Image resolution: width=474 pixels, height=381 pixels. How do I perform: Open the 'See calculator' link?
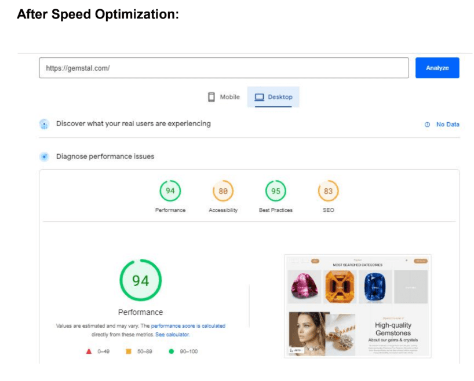coord(172,335)
